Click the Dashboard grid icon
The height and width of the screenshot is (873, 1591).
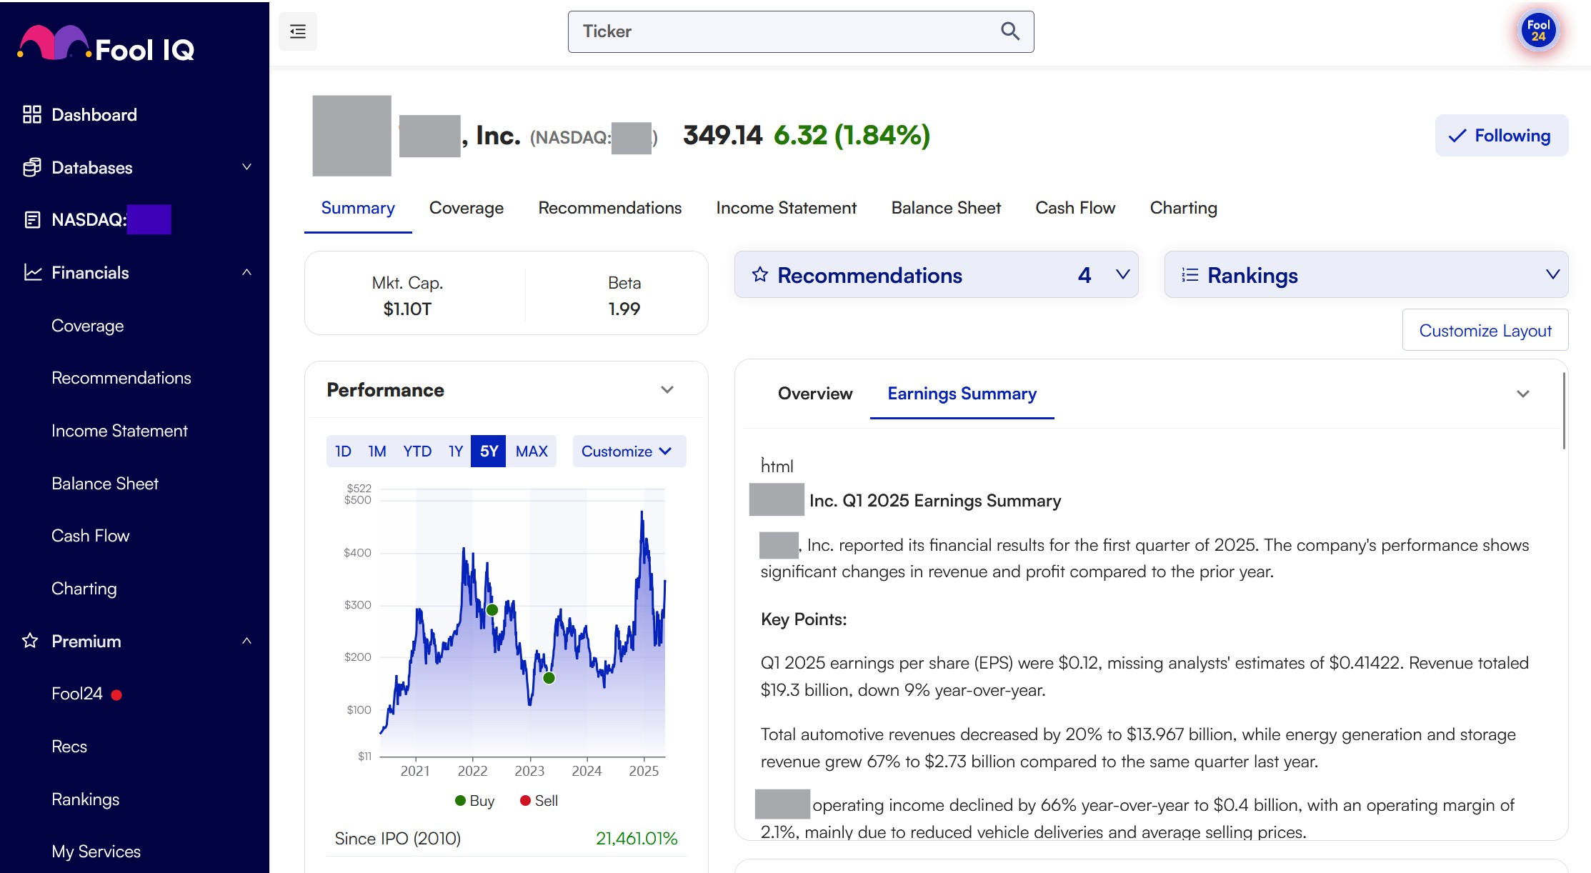point(31,114)
